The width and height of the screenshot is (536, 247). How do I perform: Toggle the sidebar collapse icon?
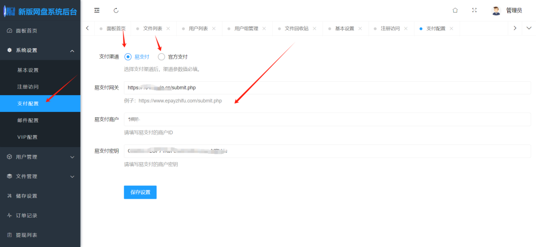tap(97, 10)
